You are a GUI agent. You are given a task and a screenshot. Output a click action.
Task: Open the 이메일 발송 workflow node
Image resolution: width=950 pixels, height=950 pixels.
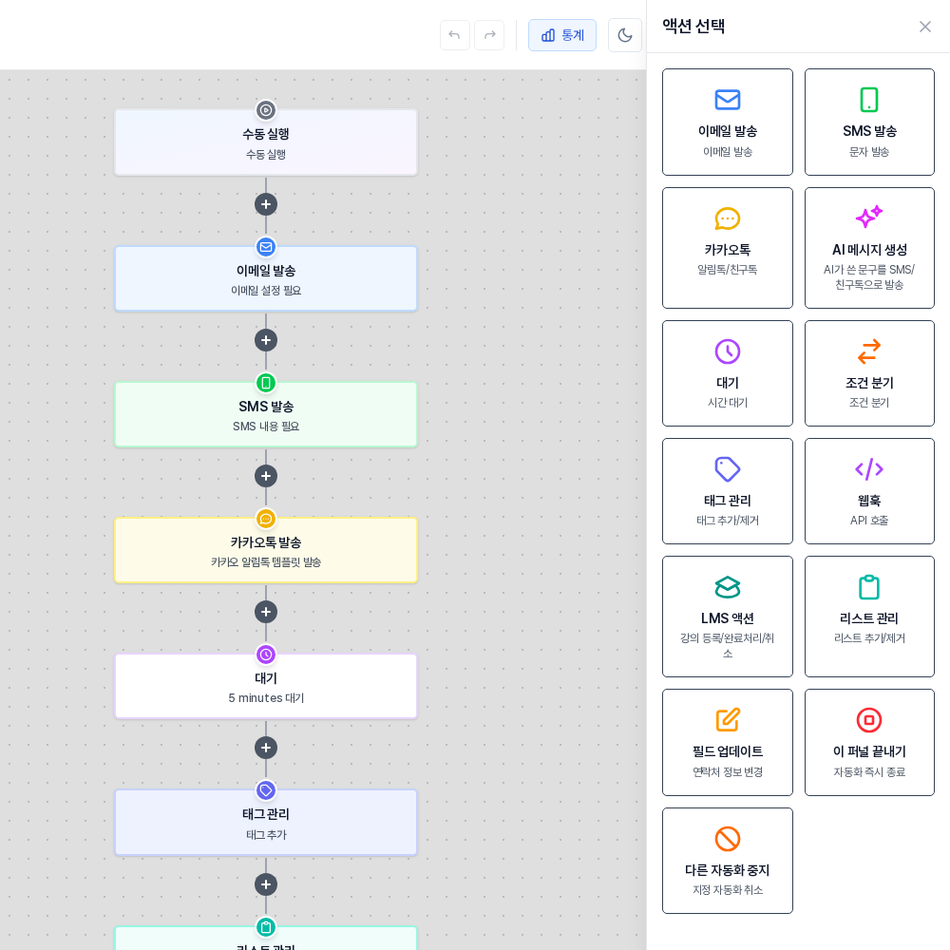(x=266, y=278)
